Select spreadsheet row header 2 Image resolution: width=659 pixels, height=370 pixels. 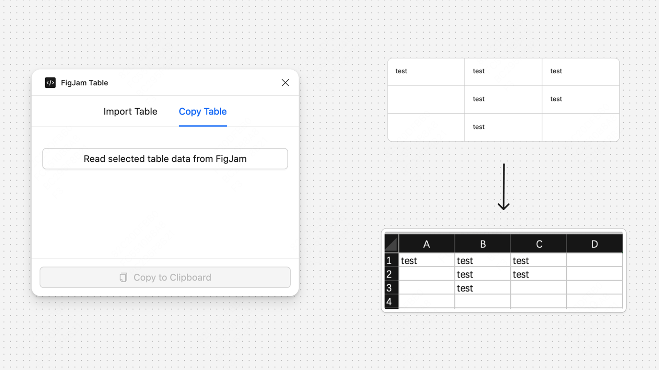click(391, 274)
